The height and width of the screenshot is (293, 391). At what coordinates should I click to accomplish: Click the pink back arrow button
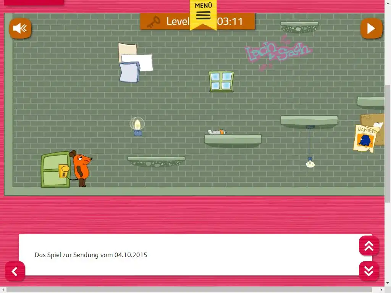tap(15, 271)
